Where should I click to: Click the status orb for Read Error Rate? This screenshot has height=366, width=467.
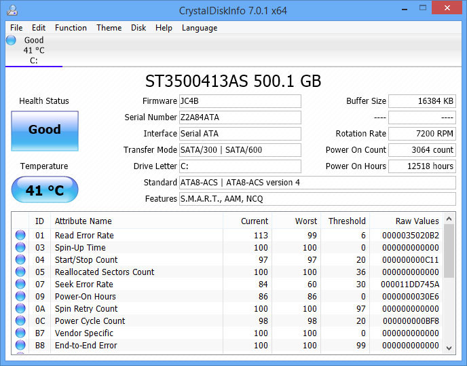pyautogui.click(x=20, y=235)
